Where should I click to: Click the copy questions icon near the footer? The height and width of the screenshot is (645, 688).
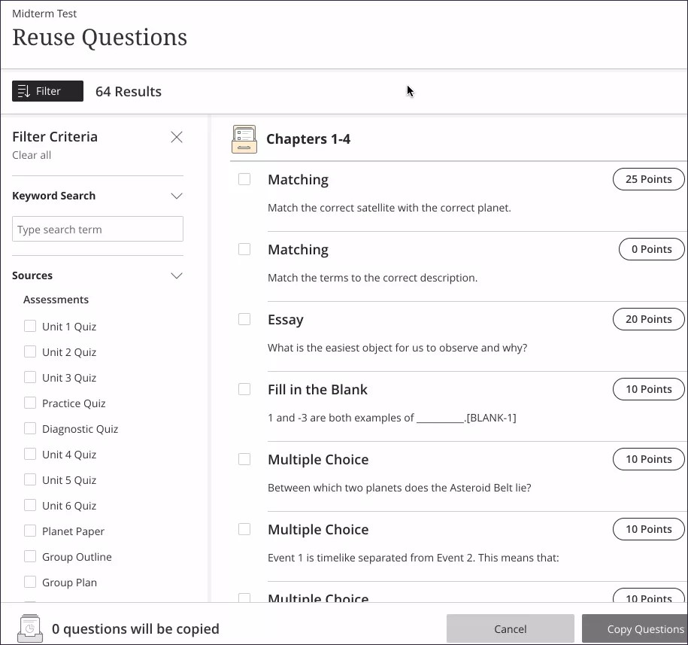coord(29,628)
